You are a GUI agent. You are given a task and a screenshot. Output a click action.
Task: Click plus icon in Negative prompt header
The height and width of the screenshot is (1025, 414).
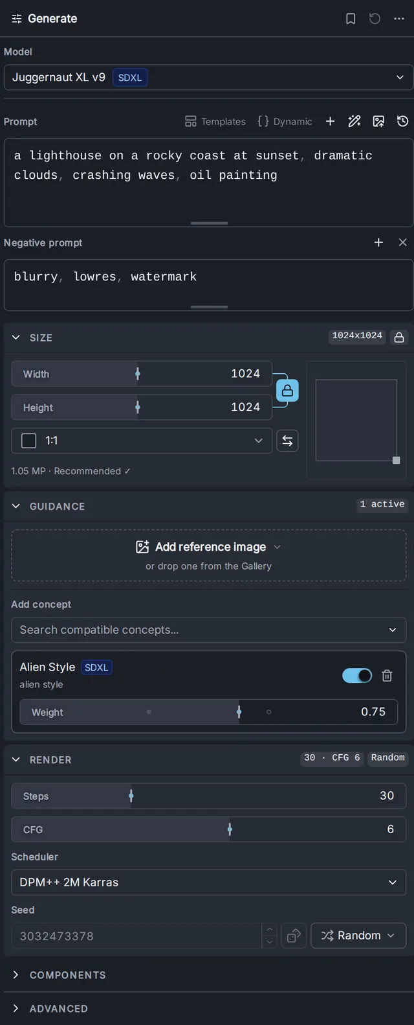click(x=379, y=242)
